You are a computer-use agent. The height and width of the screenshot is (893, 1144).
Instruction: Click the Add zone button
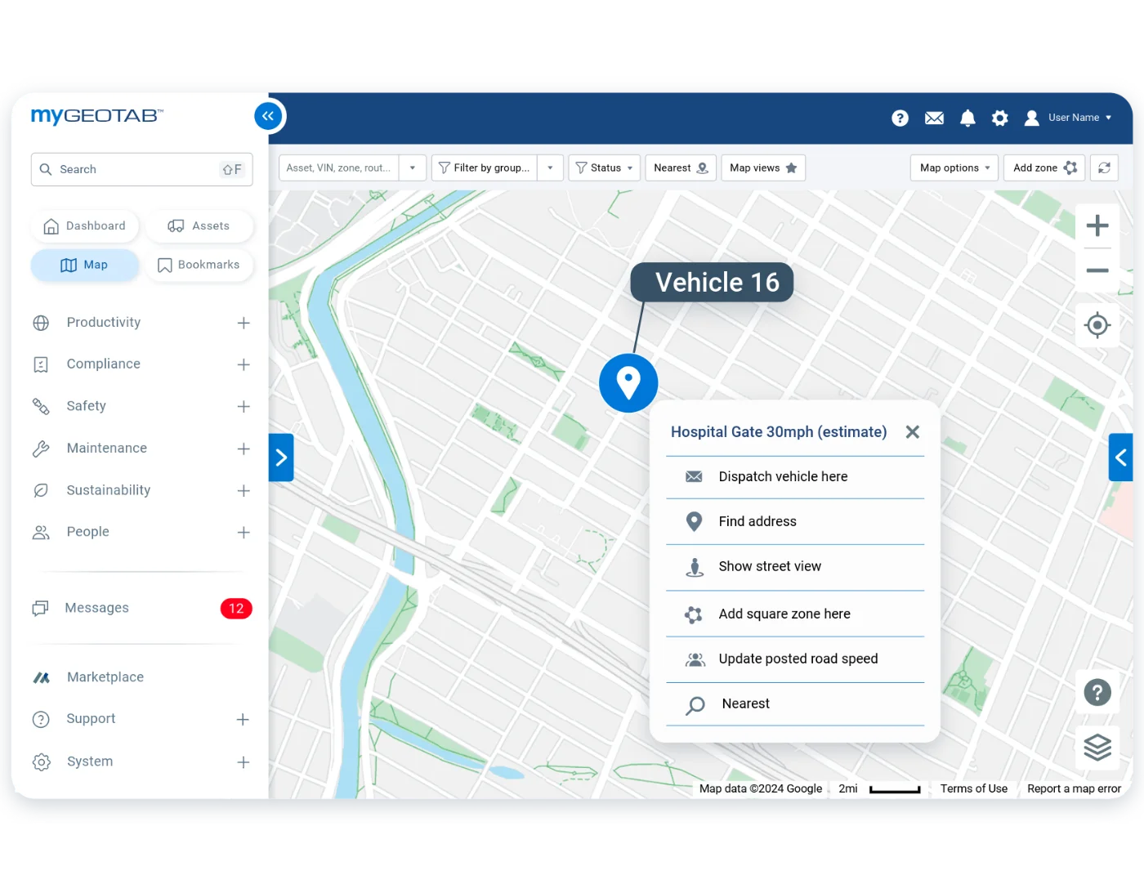tap(1044, 167)
